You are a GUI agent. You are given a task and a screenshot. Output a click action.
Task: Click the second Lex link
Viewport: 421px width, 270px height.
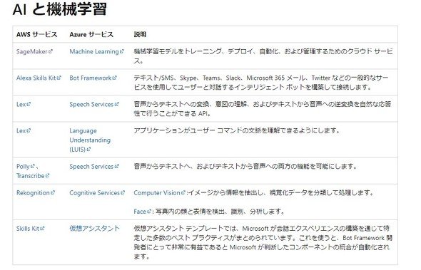pos(24,131)
